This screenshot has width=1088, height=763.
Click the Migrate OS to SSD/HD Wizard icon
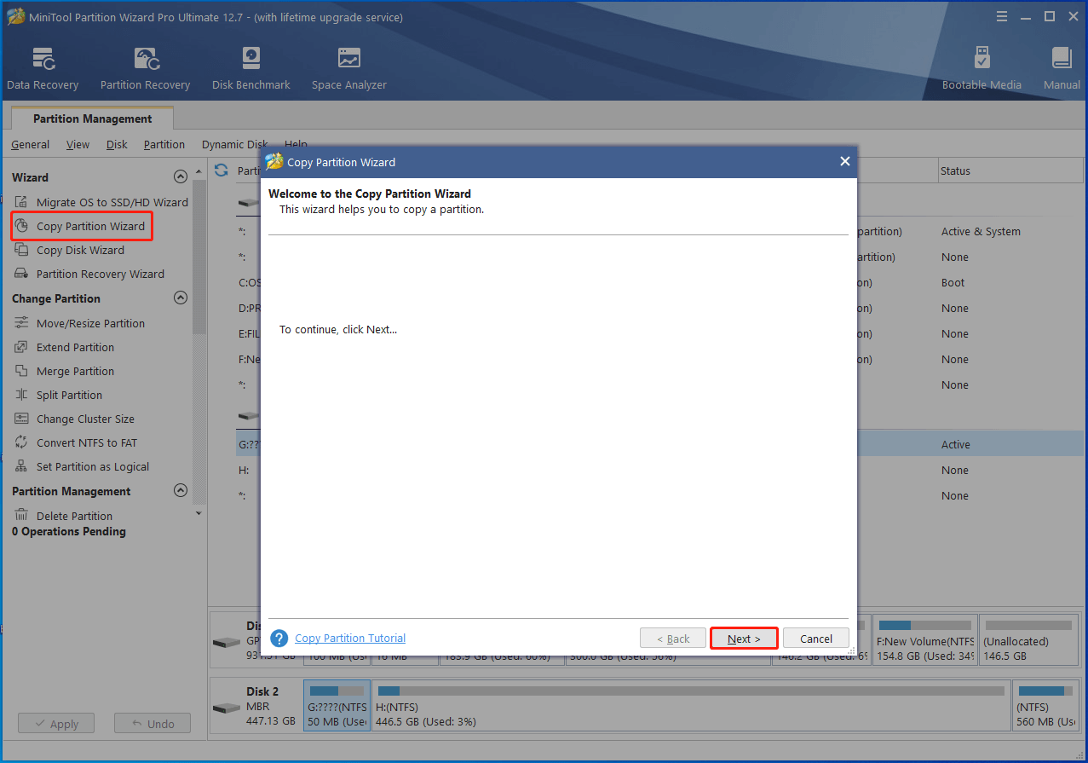pos(21,202)
